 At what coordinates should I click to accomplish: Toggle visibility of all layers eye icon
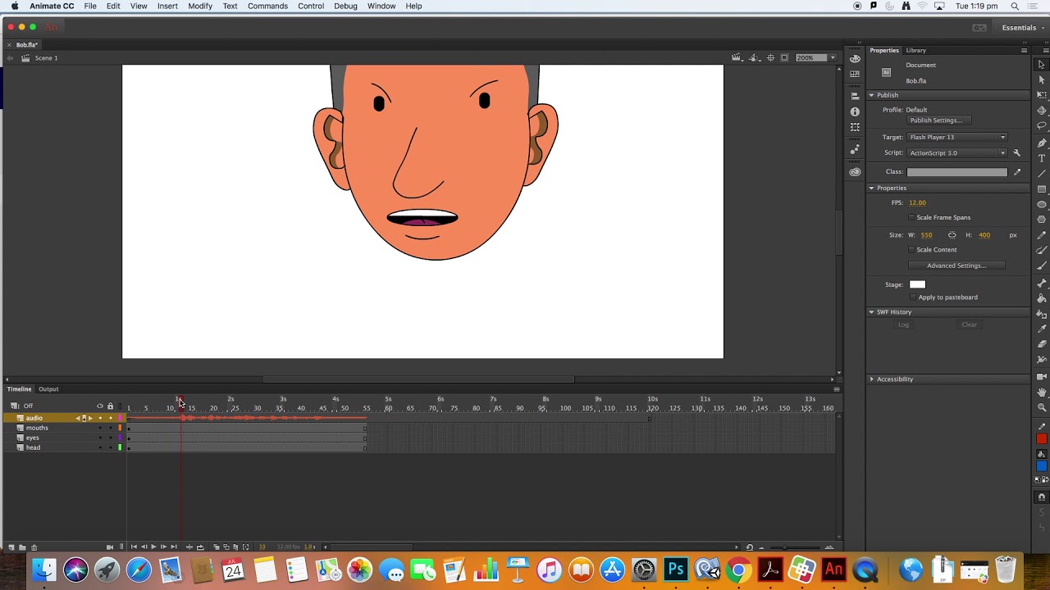(x=100, y=406)
